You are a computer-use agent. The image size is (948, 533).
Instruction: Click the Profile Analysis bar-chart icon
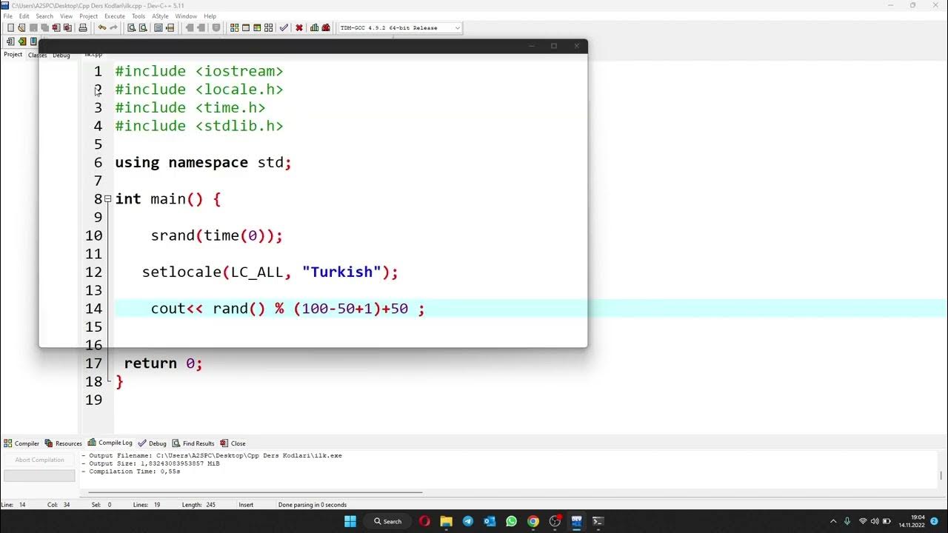pyautogui.click(x=315, y=27)
